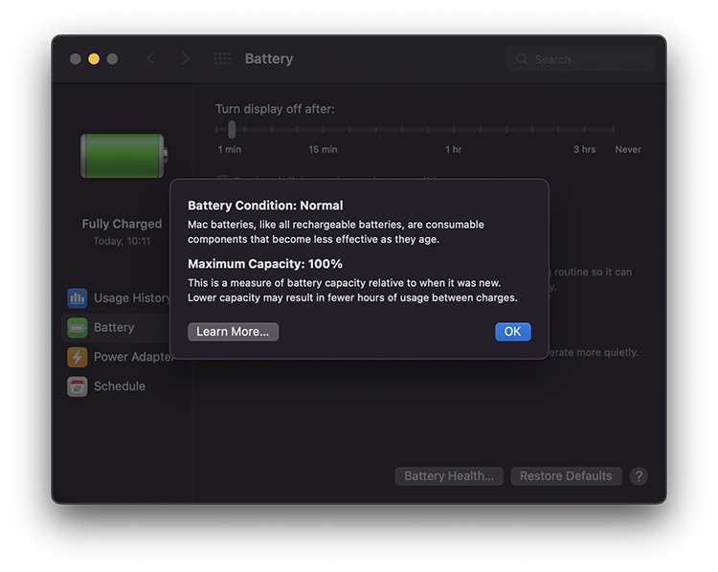718x572 pixels.
Task: Select the green Battery icon in sidebar
Action: [x=78, y=328]
